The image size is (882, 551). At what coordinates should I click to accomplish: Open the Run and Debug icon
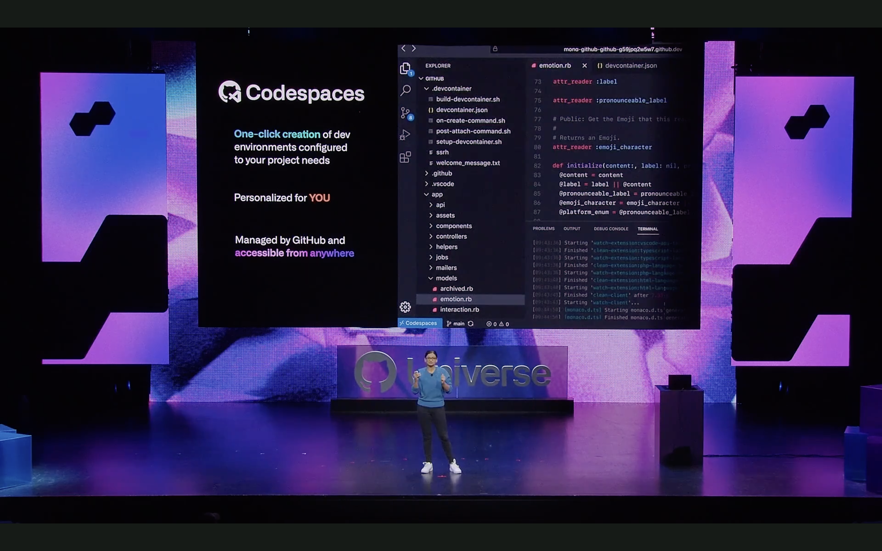click(x=405, y=135)
